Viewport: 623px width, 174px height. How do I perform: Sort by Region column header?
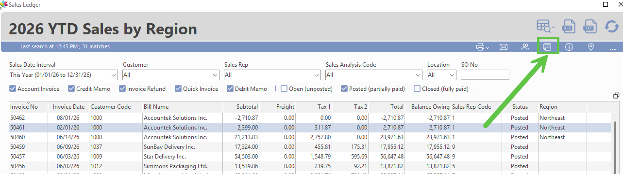562,107
